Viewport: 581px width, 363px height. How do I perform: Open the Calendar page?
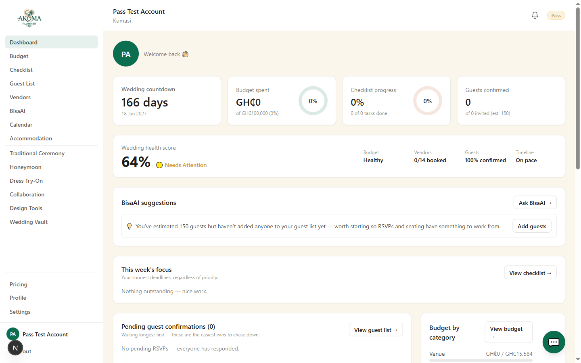(51, 125)
